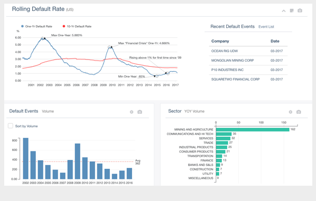Image resolution: width=316 pixels, height=201 pixels.
Task: Capture Sector chart with camera icon
Action: click(299, 112)
